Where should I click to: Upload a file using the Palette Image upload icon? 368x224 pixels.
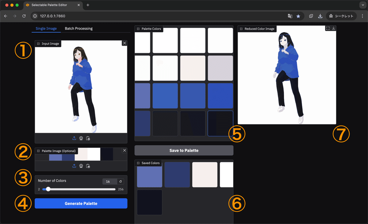74,166
